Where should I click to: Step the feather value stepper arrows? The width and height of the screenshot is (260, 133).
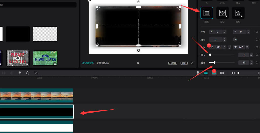251,55
